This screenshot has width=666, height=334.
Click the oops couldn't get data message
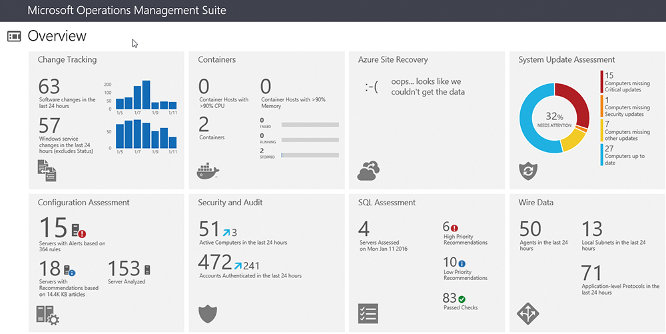point(428,87)
